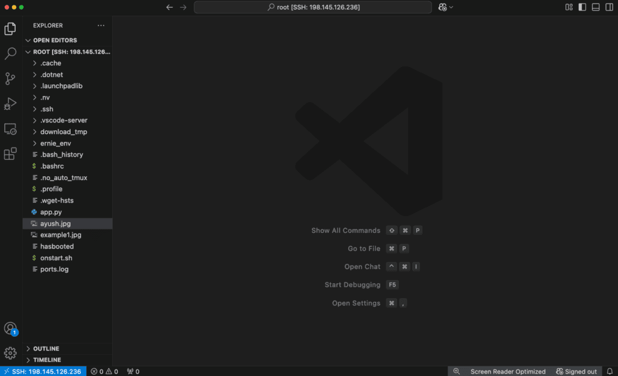The height and width of the screenshot is (376, 618).
Task: Open the ports.log file
Action: pyautogui.click(x=68, y=269)
